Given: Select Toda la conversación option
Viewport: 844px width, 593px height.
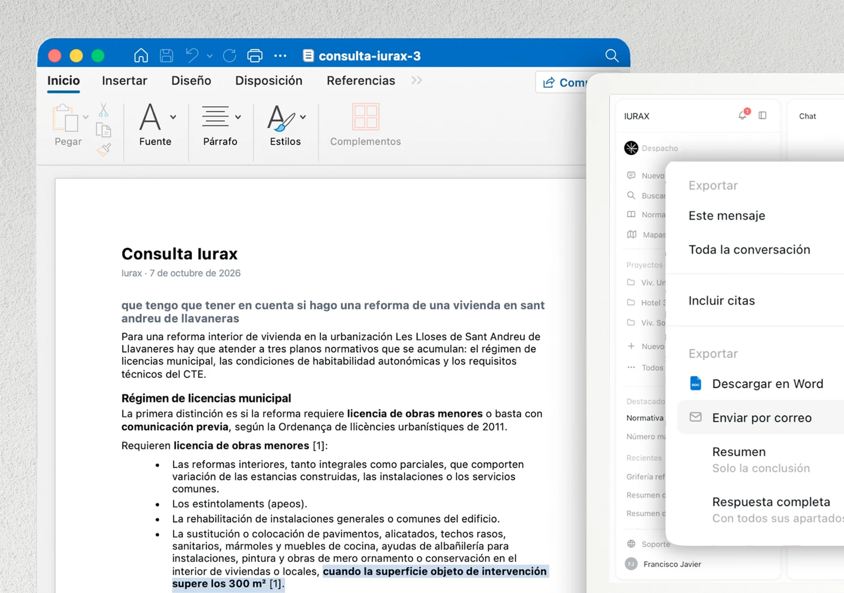Looking at the screenshot, I should [x=749, y=250].
